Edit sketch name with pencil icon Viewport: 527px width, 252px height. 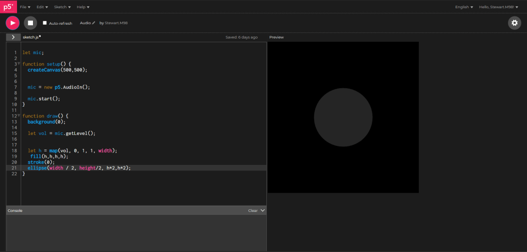[x=94, y=23]
